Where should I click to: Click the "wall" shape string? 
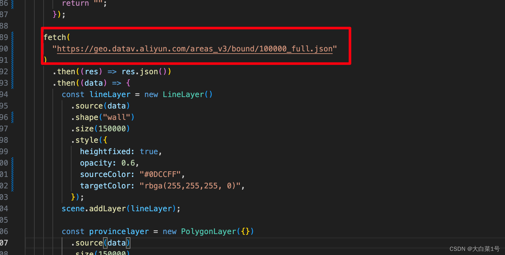[116, 117]
